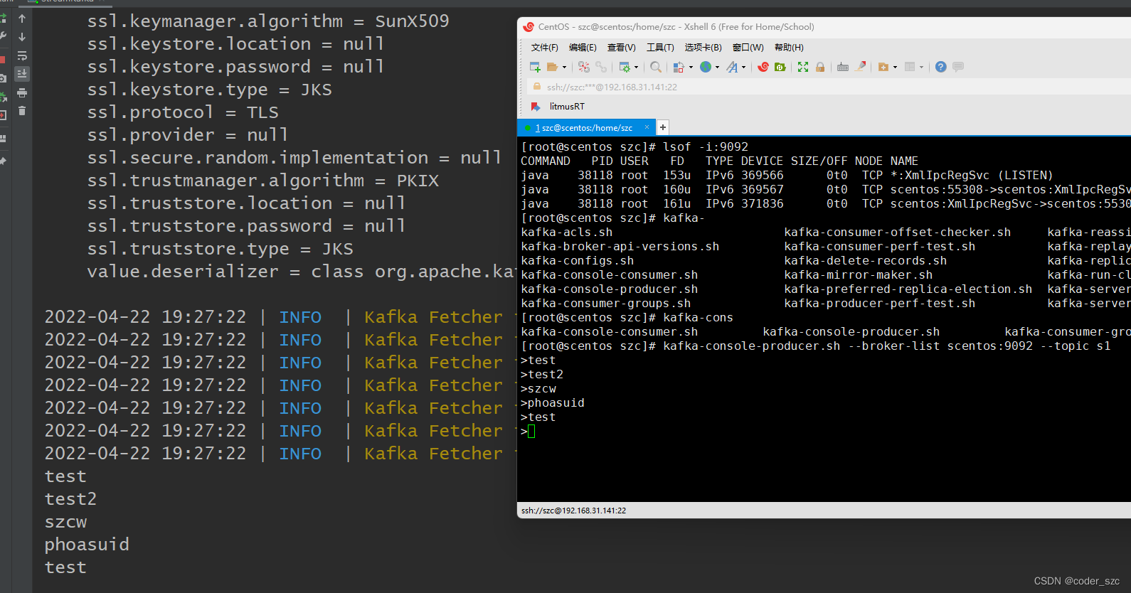Open the 查看(V) menu
This screenshot has width=1131, height=593.
coord(621,48)
